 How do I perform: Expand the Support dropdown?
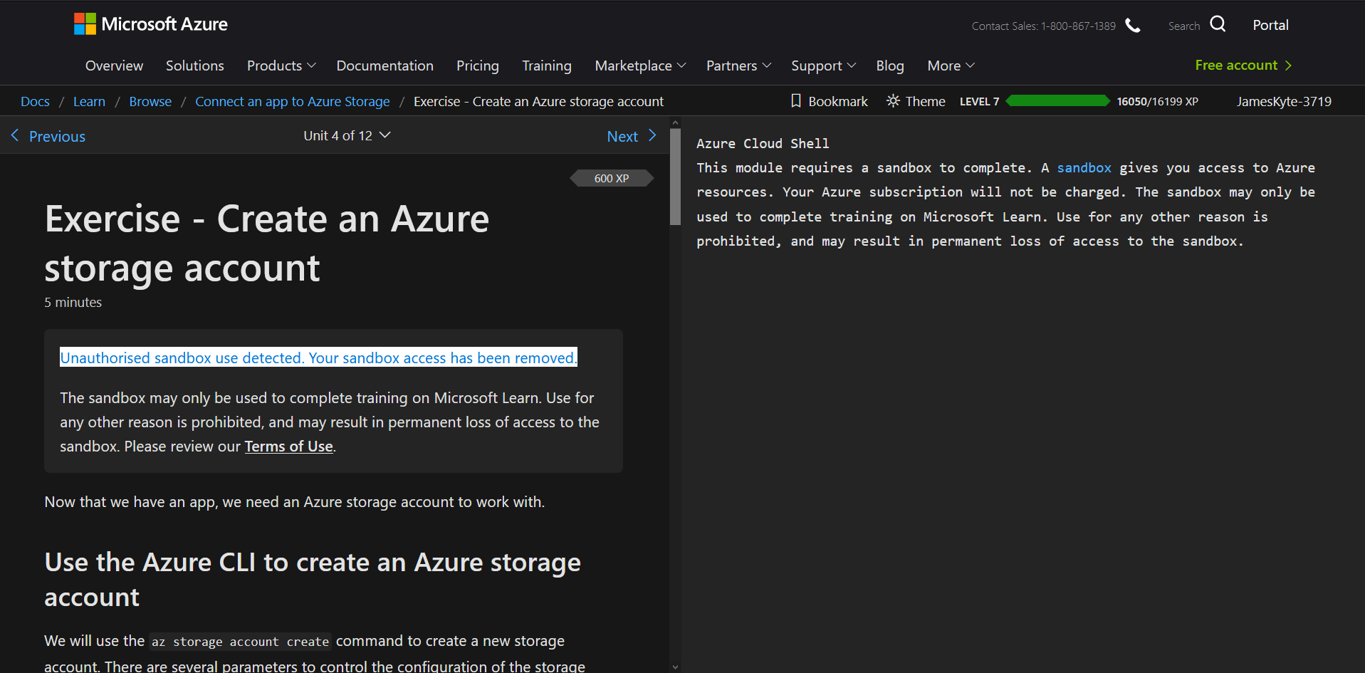[x=823, y=66]
